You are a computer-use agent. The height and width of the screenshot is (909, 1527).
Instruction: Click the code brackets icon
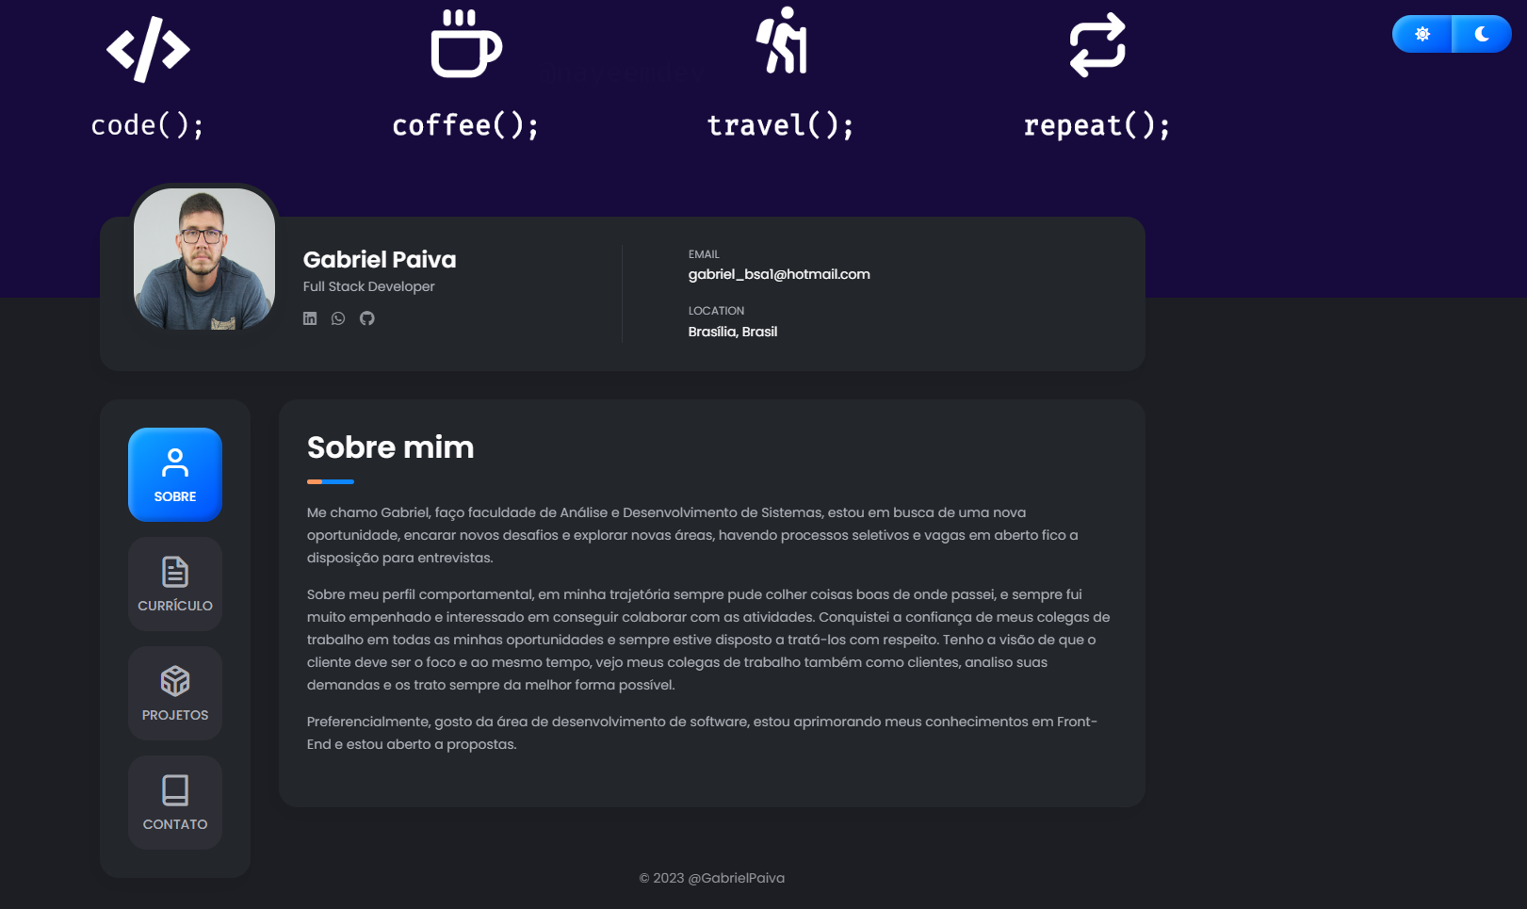(148, 49)
